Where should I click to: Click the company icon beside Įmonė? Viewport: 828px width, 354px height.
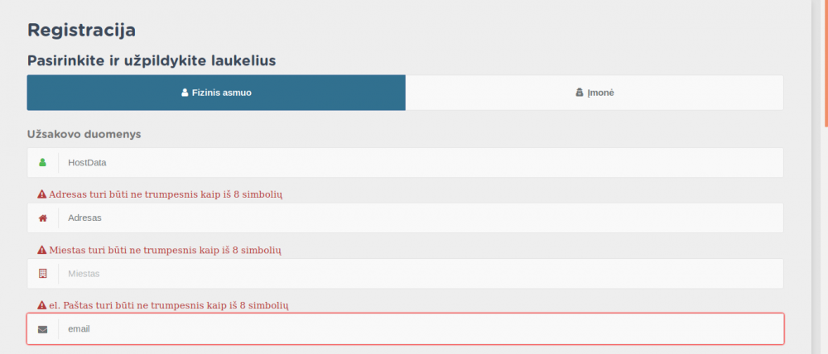(x=580, y=93)
